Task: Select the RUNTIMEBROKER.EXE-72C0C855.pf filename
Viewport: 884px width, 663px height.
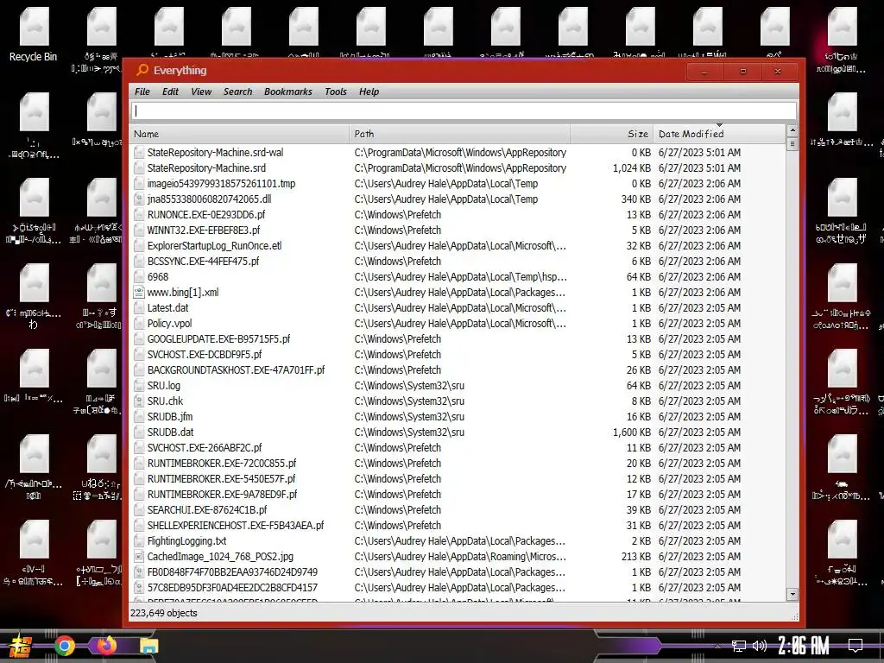Action: 222,464
